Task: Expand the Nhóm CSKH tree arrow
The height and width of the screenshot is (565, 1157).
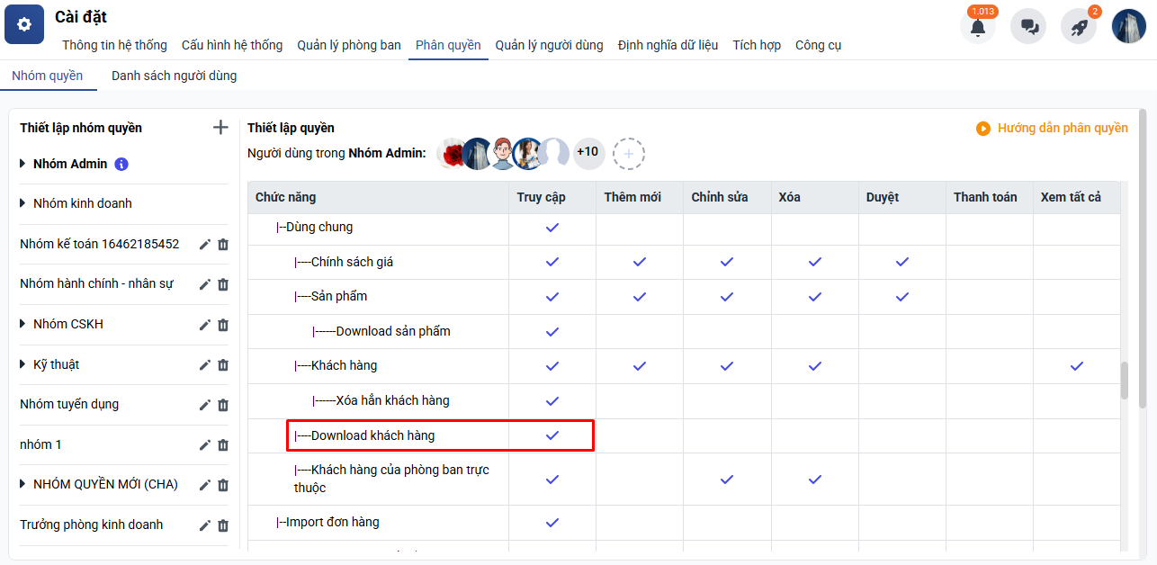Action: (23, 325)
